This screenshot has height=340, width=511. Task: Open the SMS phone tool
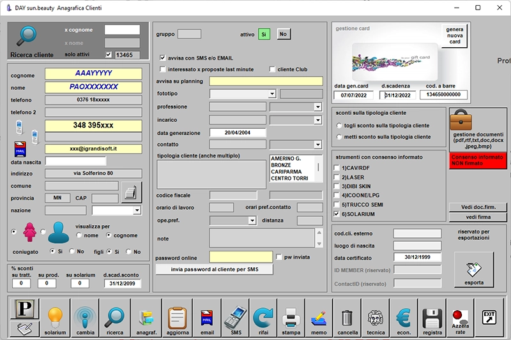[x=236, y=318]
